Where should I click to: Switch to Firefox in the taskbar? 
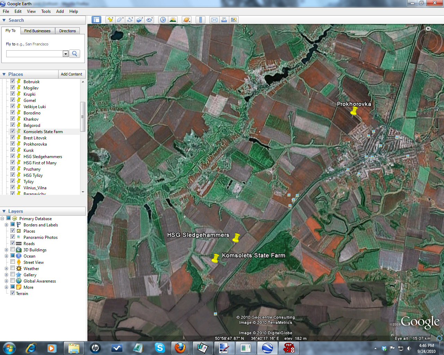pyautogui.click(x=180, y=348)
